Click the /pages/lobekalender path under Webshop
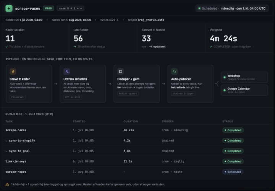Viewport: 275px width, 191px height. click(241, 79)
